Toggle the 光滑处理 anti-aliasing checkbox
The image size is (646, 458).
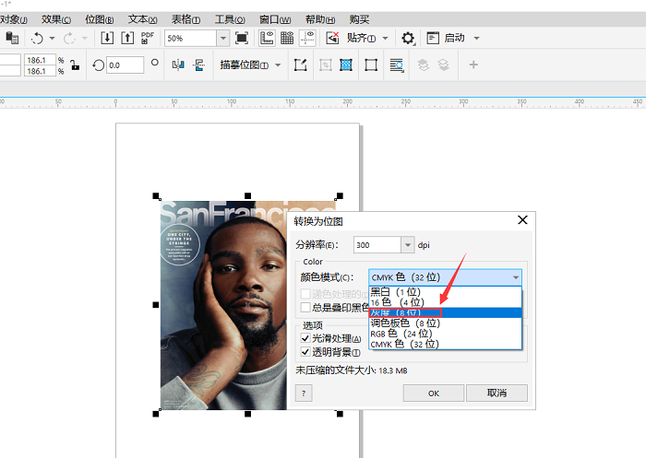click(305, 338)
